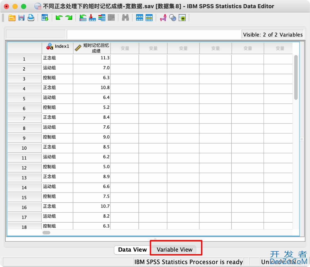This screenshot has width=310, height=267.
Task: Select row header 5
Action: (x=24, y=99)
